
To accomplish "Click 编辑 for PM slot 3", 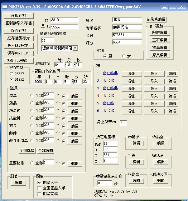I will point(172,89).
